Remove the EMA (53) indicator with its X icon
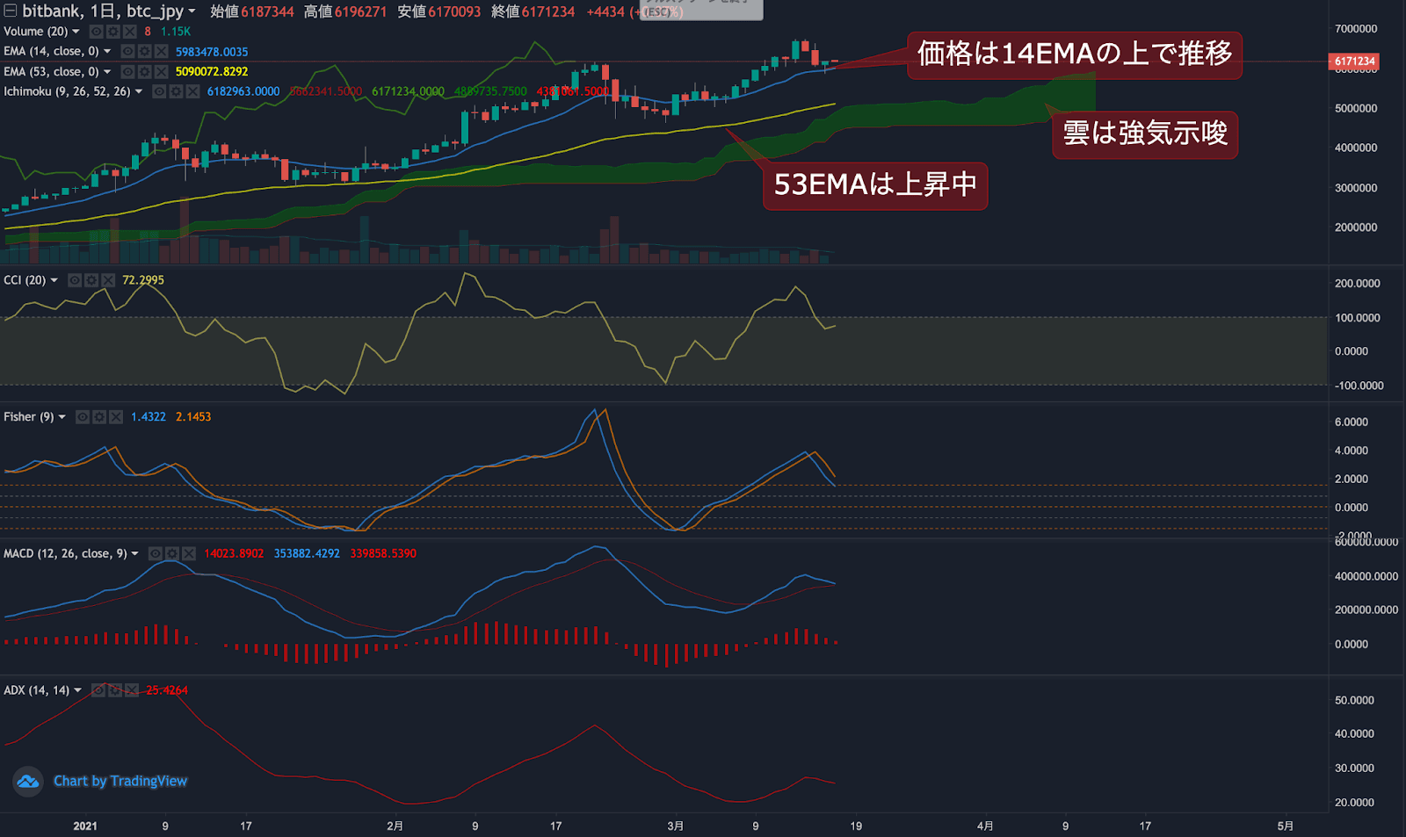 pos(160,71)
